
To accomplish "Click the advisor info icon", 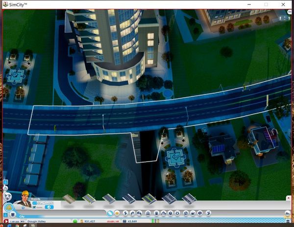I will coord(23,207).
